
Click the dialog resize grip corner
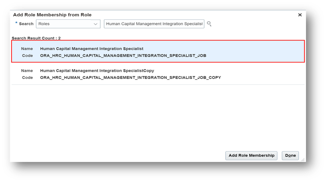tap(303, 160)
